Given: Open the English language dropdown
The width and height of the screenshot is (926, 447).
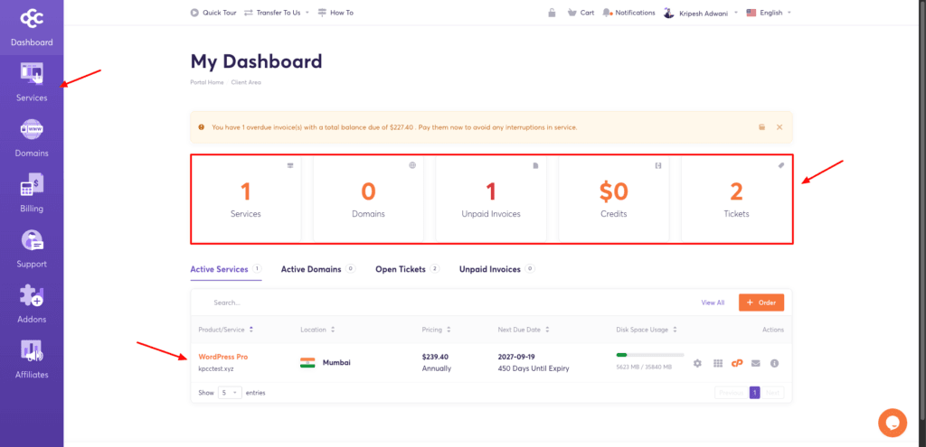Looking at the screenshot, I should pos(769,13).
